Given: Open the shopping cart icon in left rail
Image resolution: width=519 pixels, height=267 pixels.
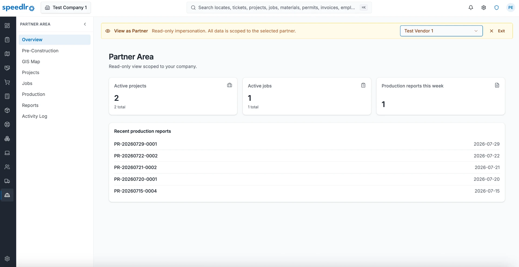Looking at the screenshot, I should pyautogui.click(x=7, y=82).
